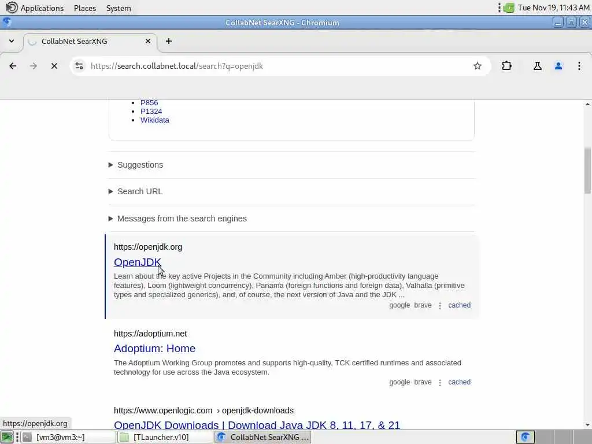Click google engine label under Adoptium result

[399, 382]
